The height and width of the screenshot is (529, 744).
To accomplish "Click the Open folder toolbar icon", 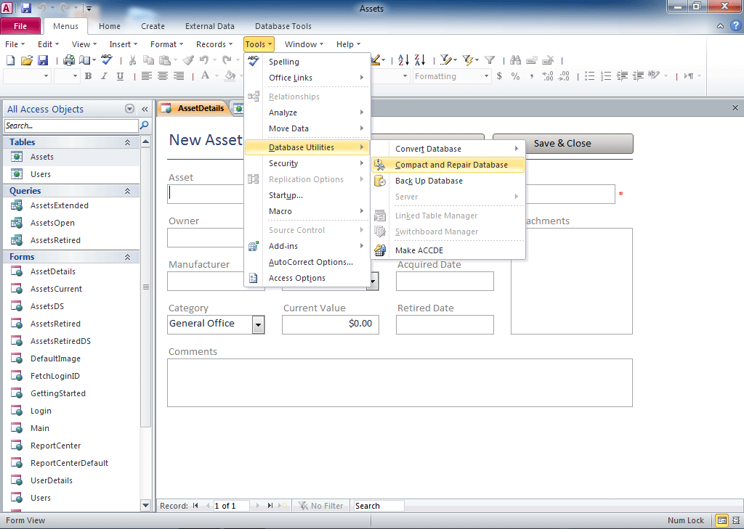I will [x=27, y=60].
